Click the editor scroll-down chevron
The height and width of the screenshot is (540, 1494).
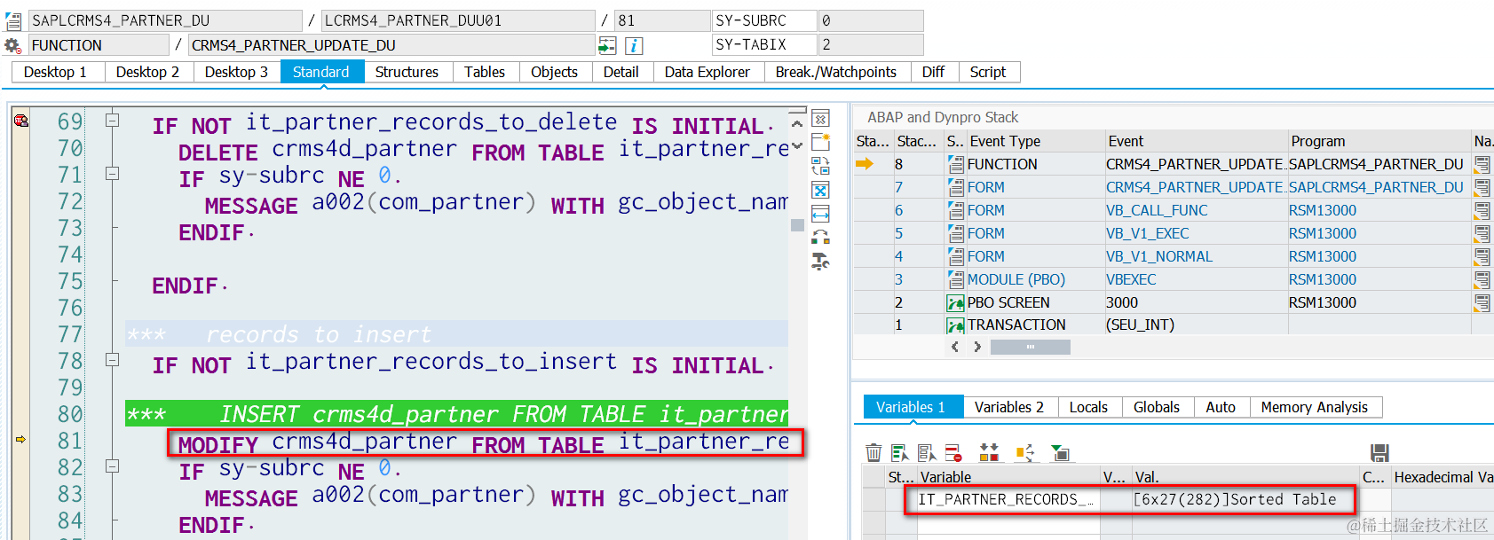(797, 145)
